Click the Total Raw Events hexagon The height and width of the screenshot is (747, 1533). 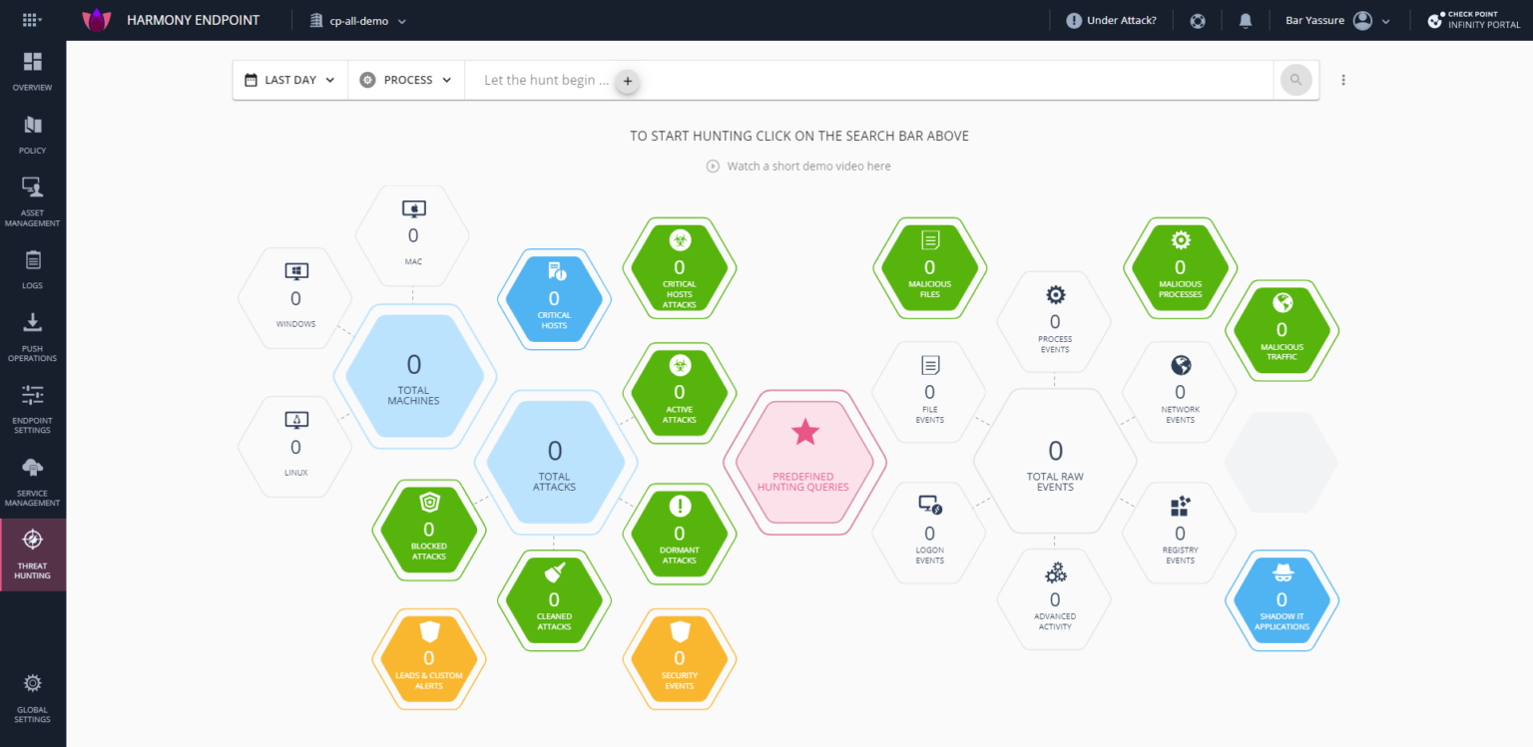coord(1055,460)
